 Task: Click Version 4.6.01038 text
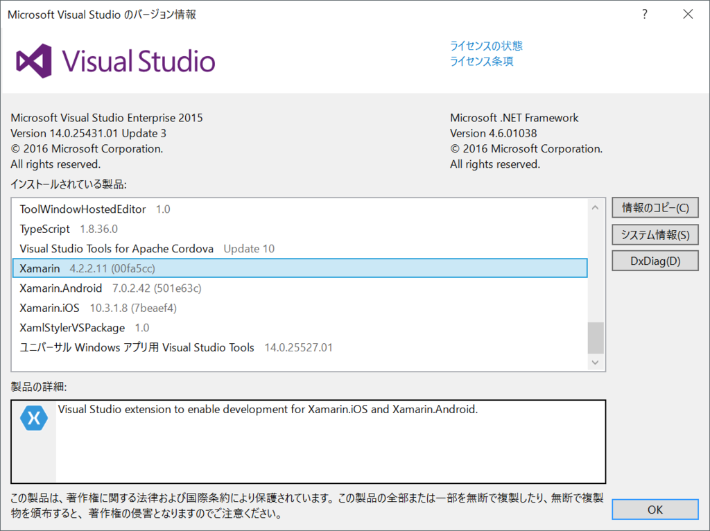[x=493, y=133]
